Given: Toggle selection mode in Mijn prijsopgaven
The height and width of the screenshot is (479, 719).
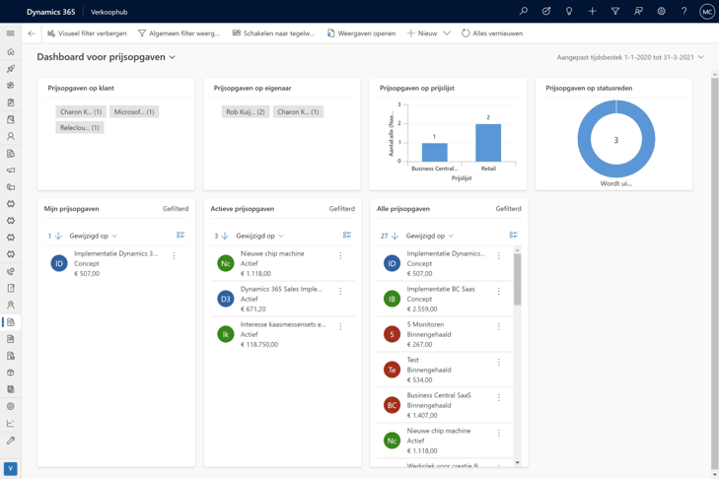Looking at the screenshot, I should (x=180, y=235).
